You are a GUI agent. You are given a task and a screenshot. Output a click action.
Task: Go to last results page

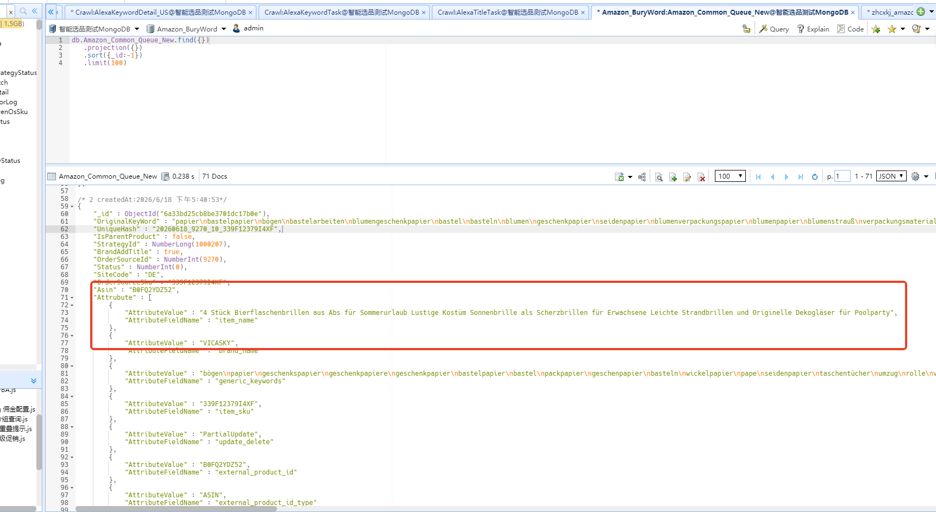tap(801, 176)
